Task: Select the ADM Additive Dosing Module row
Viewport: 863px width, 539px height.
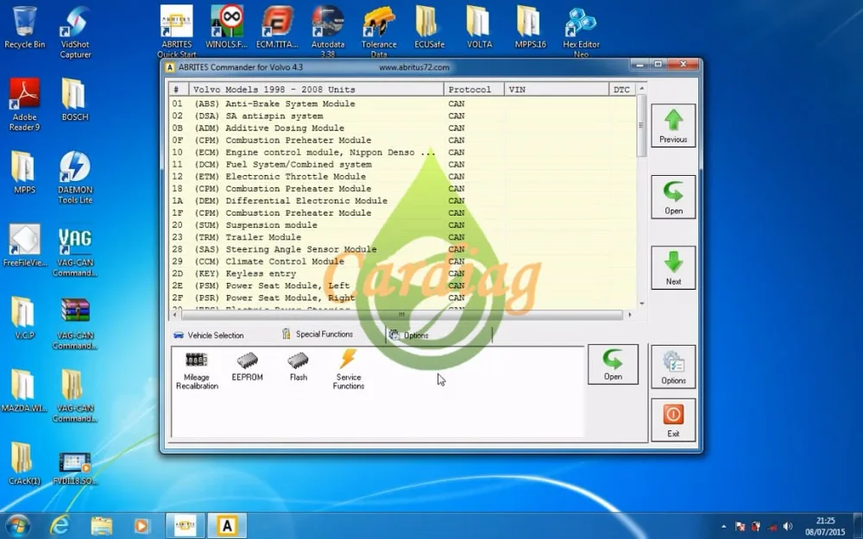Action: click(x=403, y=128)
